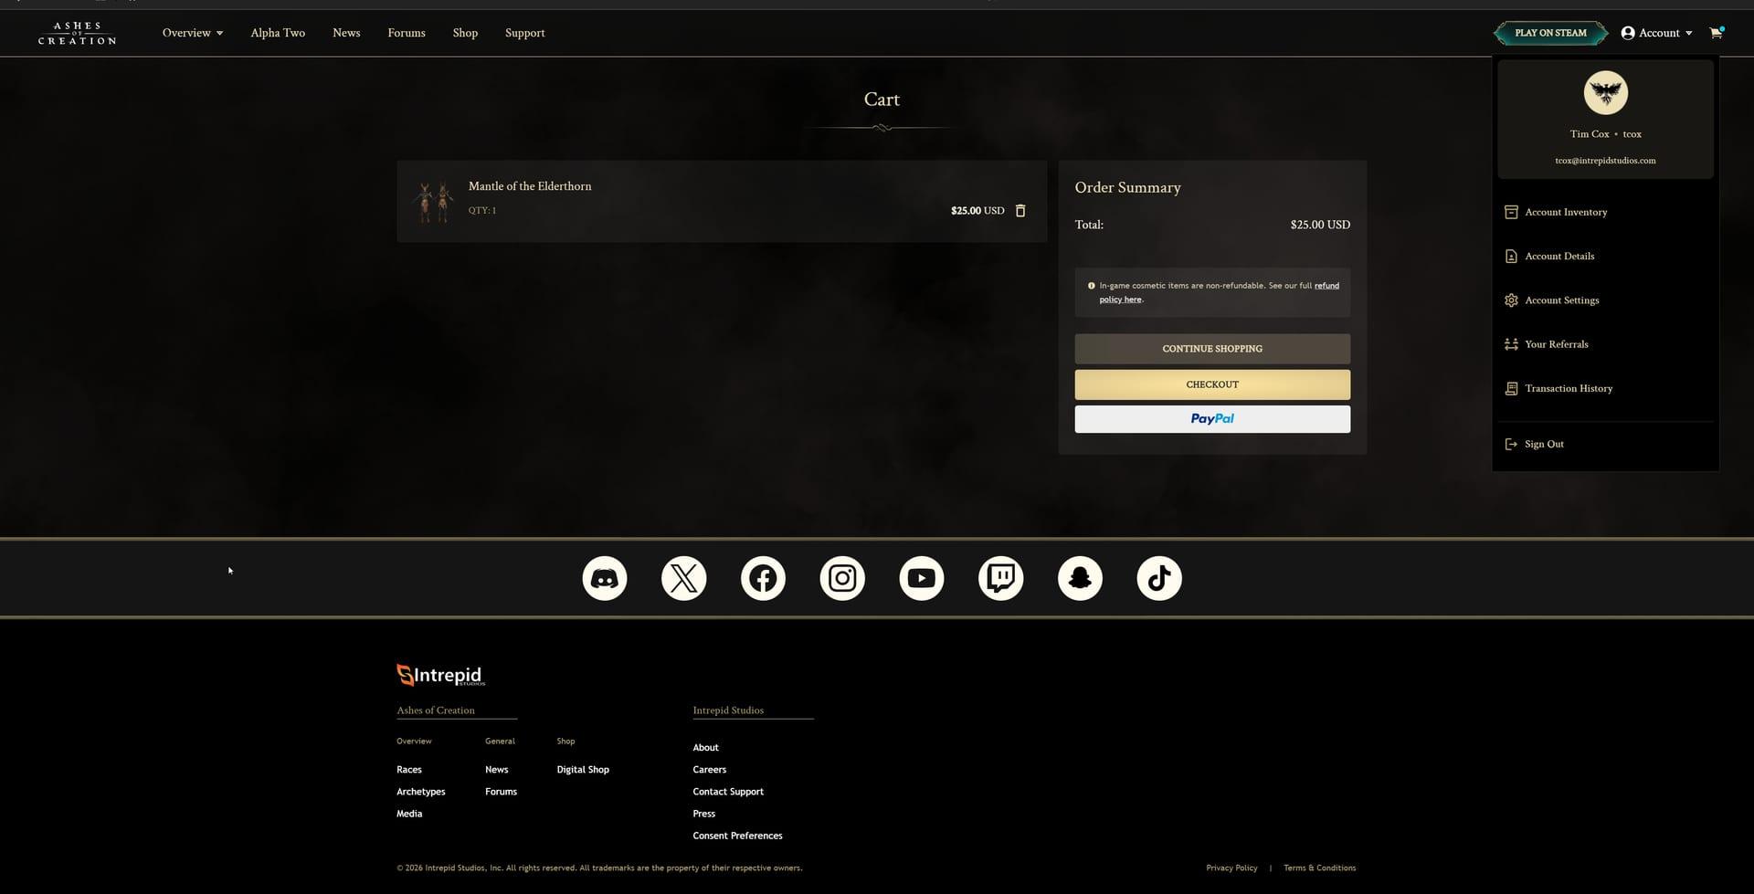Click the QTY: 1 label

(482, 210)
